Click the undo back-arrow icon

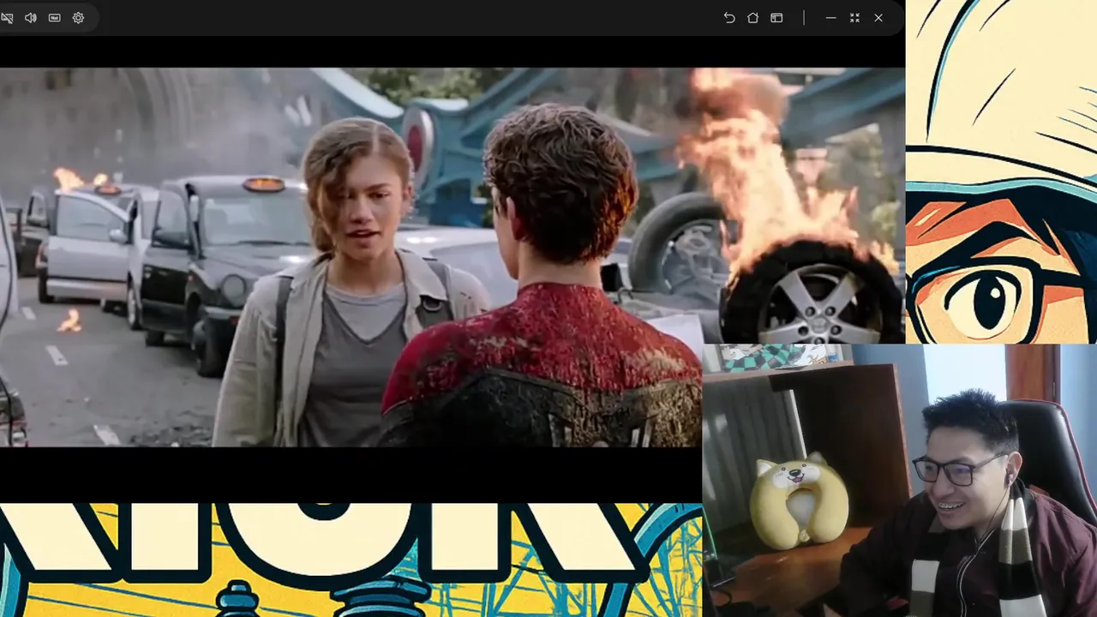click(729, 18)
